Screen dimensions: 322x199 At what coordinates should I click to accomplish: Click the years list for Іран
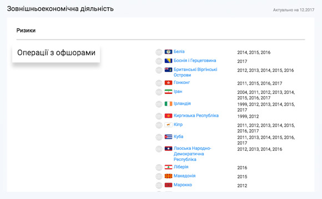(266, 95)
